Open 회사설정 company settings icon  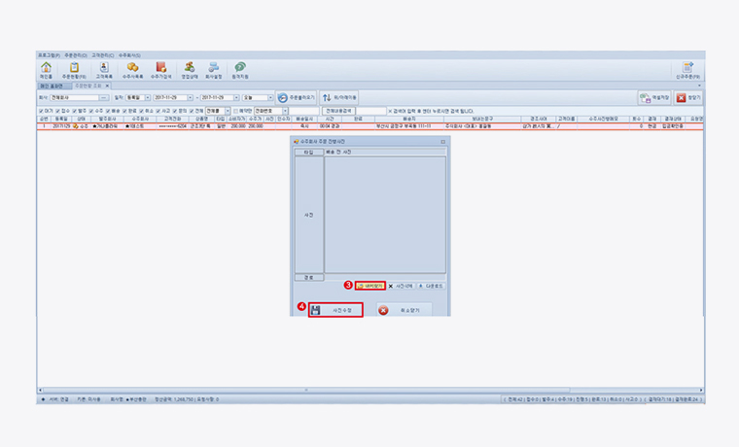click(x=213, y=68)
